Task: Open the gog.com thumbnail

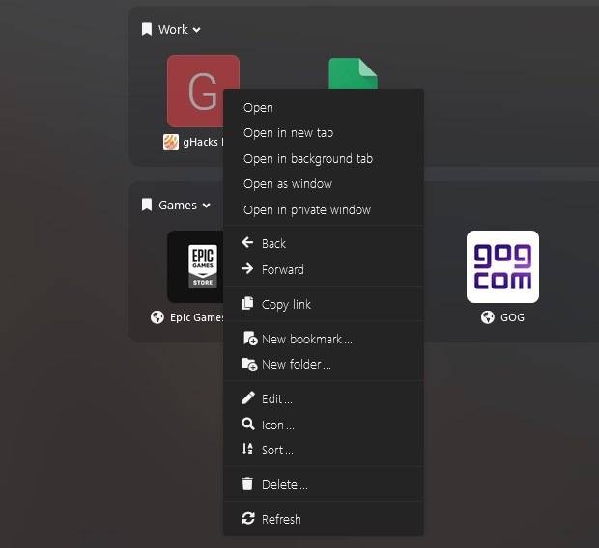Action: [502, 266]
